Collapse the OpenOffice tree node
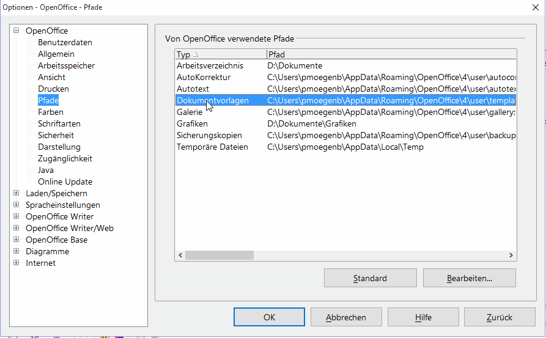This screenshot has width=546, height=338. (17, 31)
